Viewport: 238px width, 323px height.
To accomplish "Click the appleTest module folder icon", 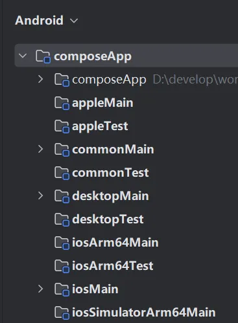I will click(x=62, y=126).
